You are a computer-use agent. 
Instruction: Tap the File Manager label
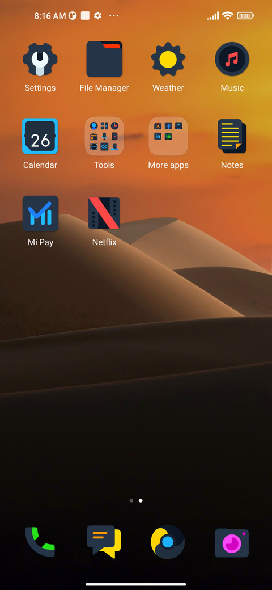[x=104, y=88]
